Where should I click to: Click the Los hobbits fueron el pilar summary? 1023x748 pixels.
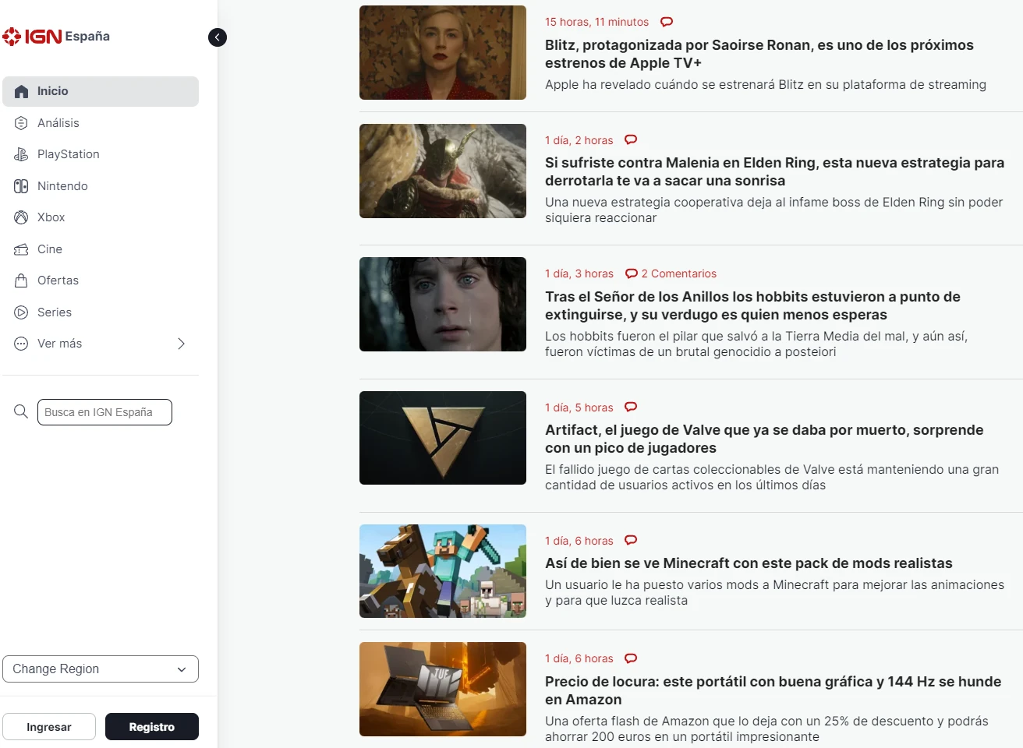coord(756,344)
